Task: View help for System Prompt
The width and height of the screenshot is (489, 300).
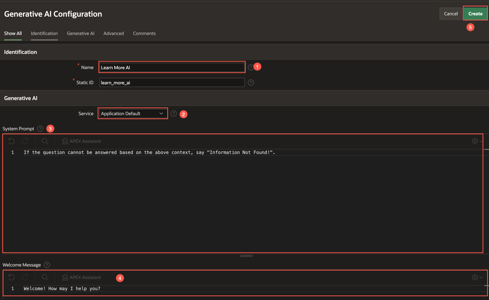Action: (40, 129)
